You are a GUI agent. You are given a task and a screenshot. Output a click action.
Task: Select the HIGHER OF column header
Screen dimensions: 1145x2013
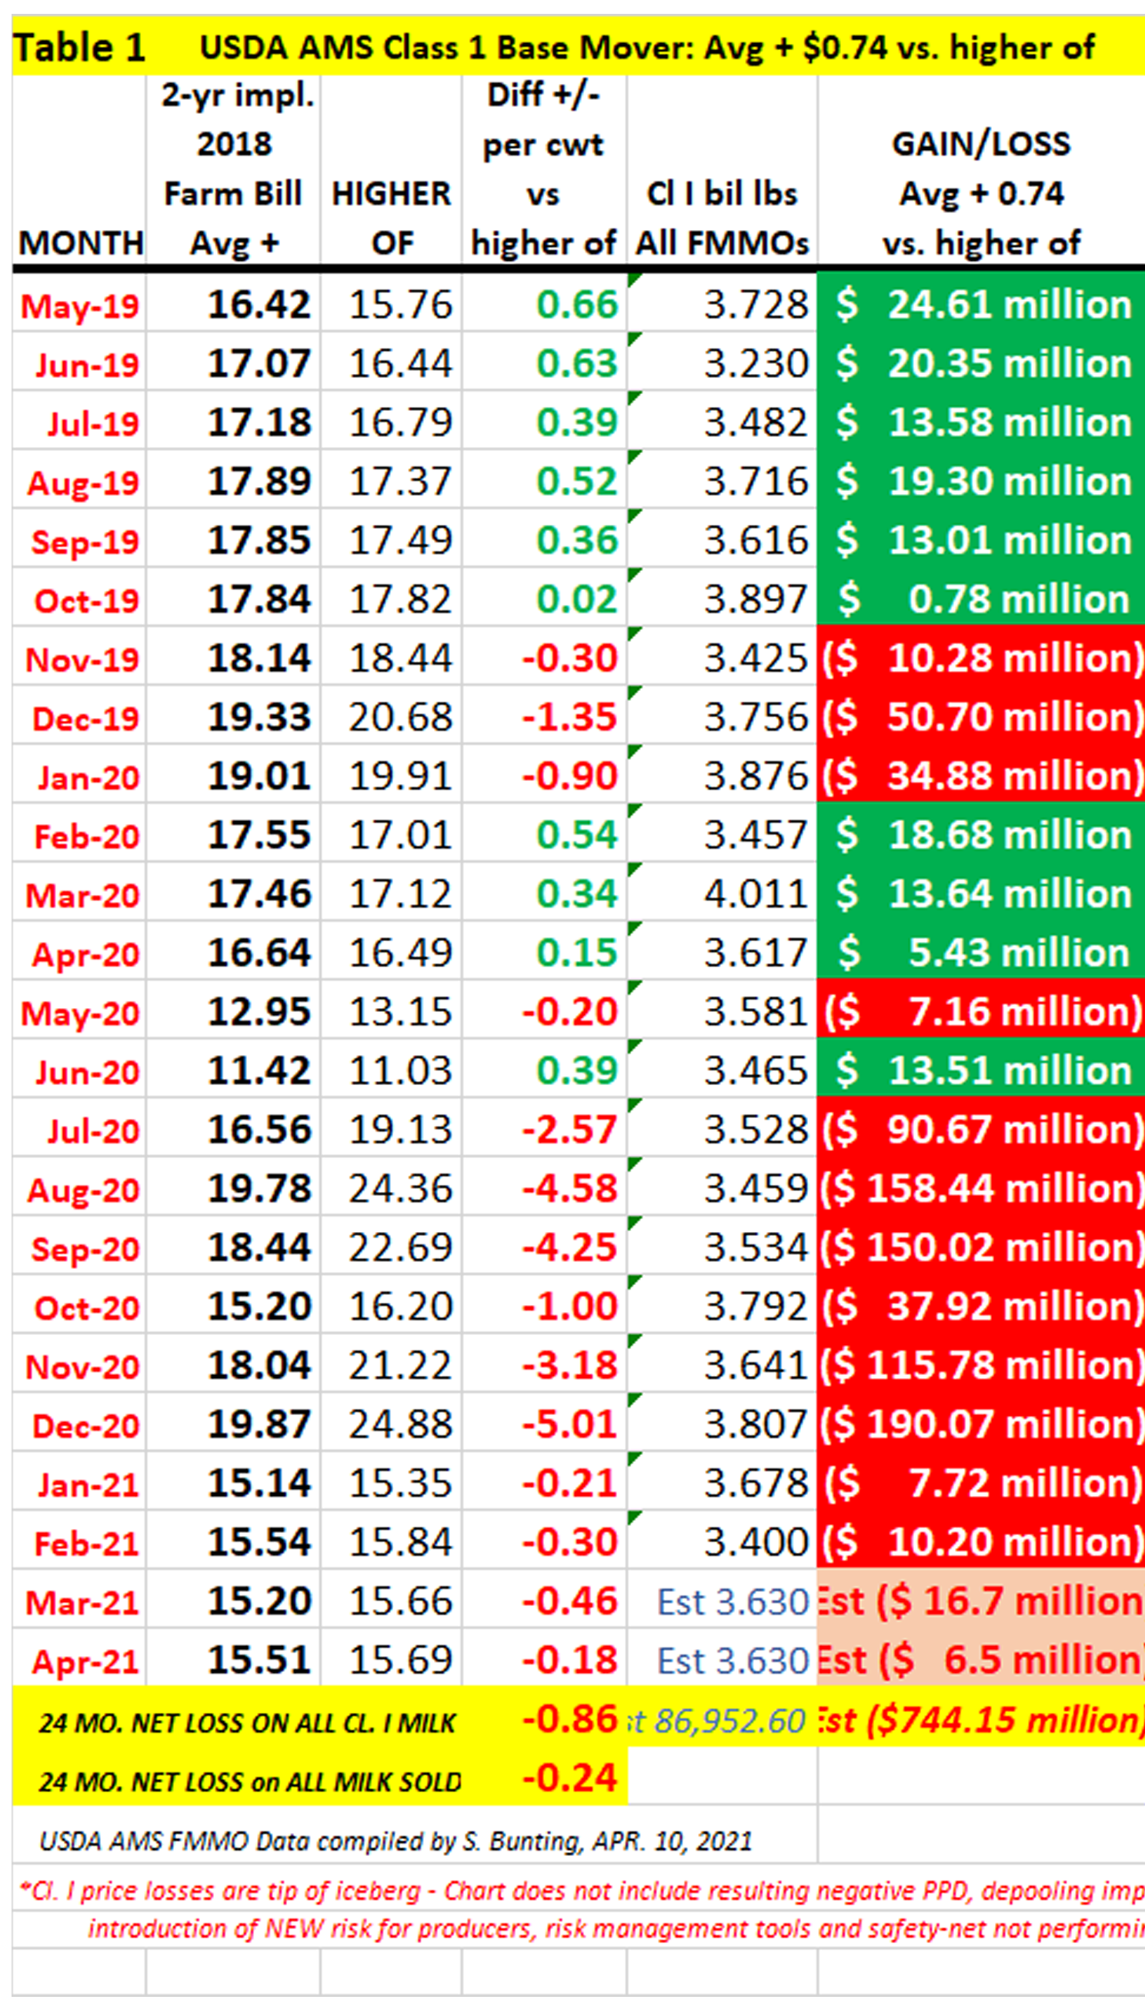391,218
